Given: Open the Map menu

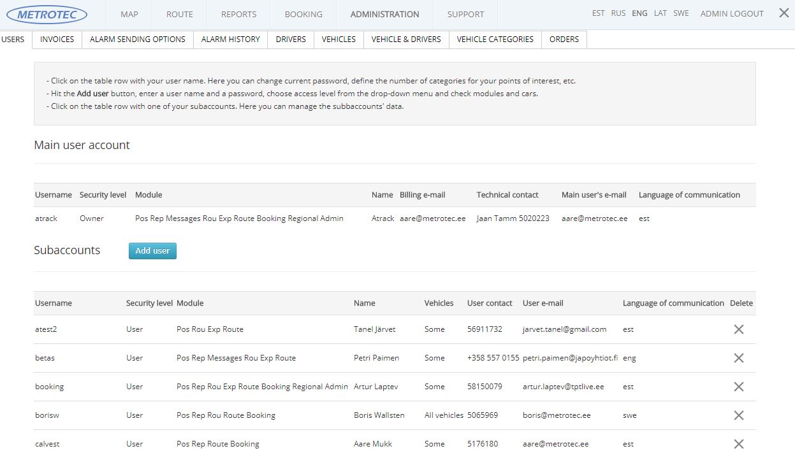Looking at the screenshot, I should (129, 14).
